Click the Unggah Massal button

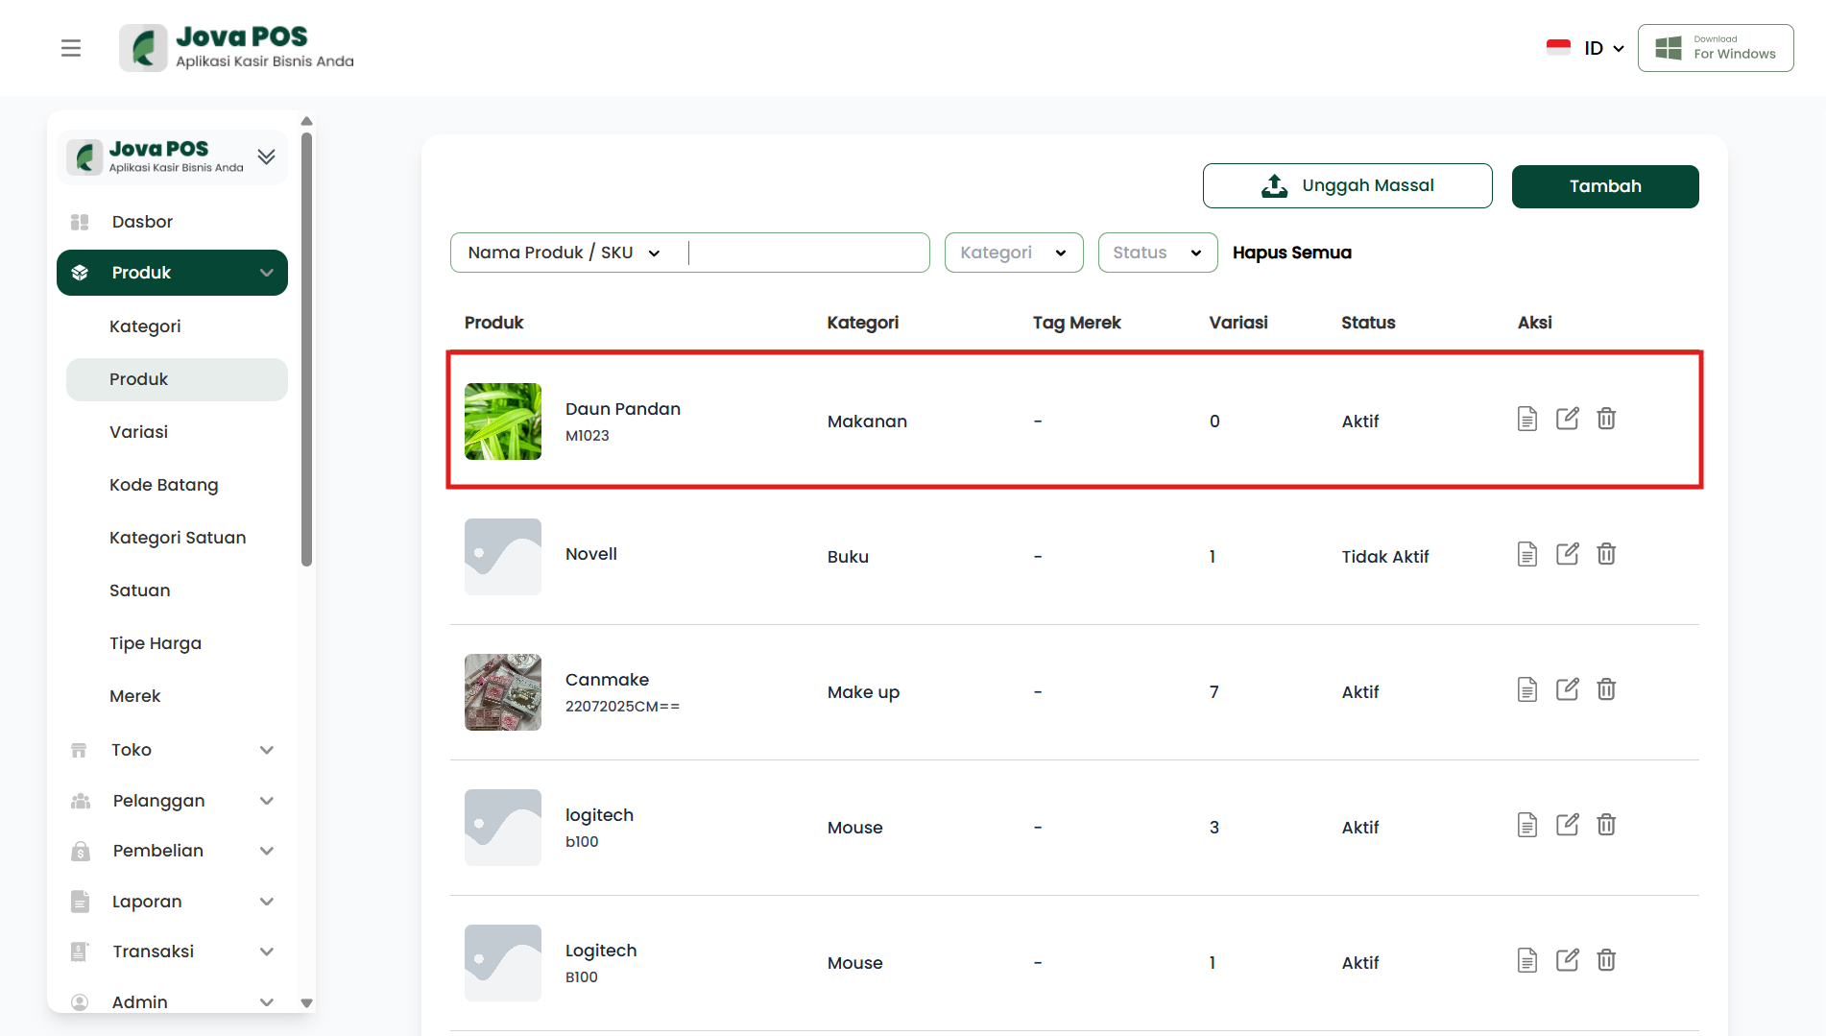click(1347, 186)
